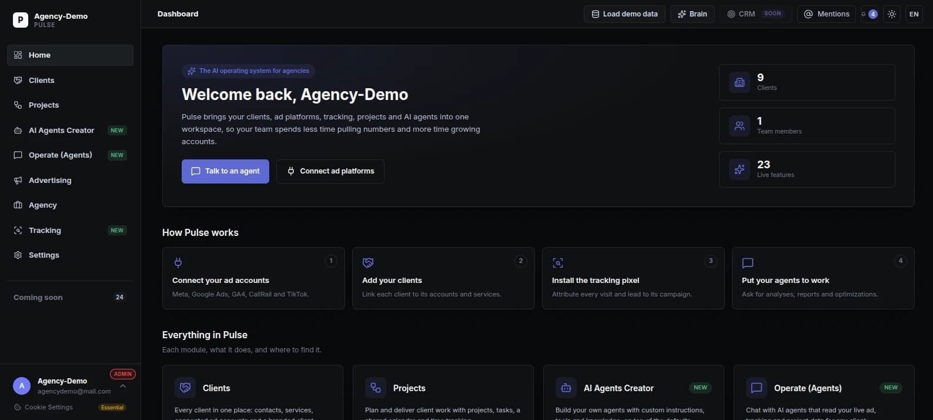
Task: Click Talk to an agent button
Action: point(225,171)
